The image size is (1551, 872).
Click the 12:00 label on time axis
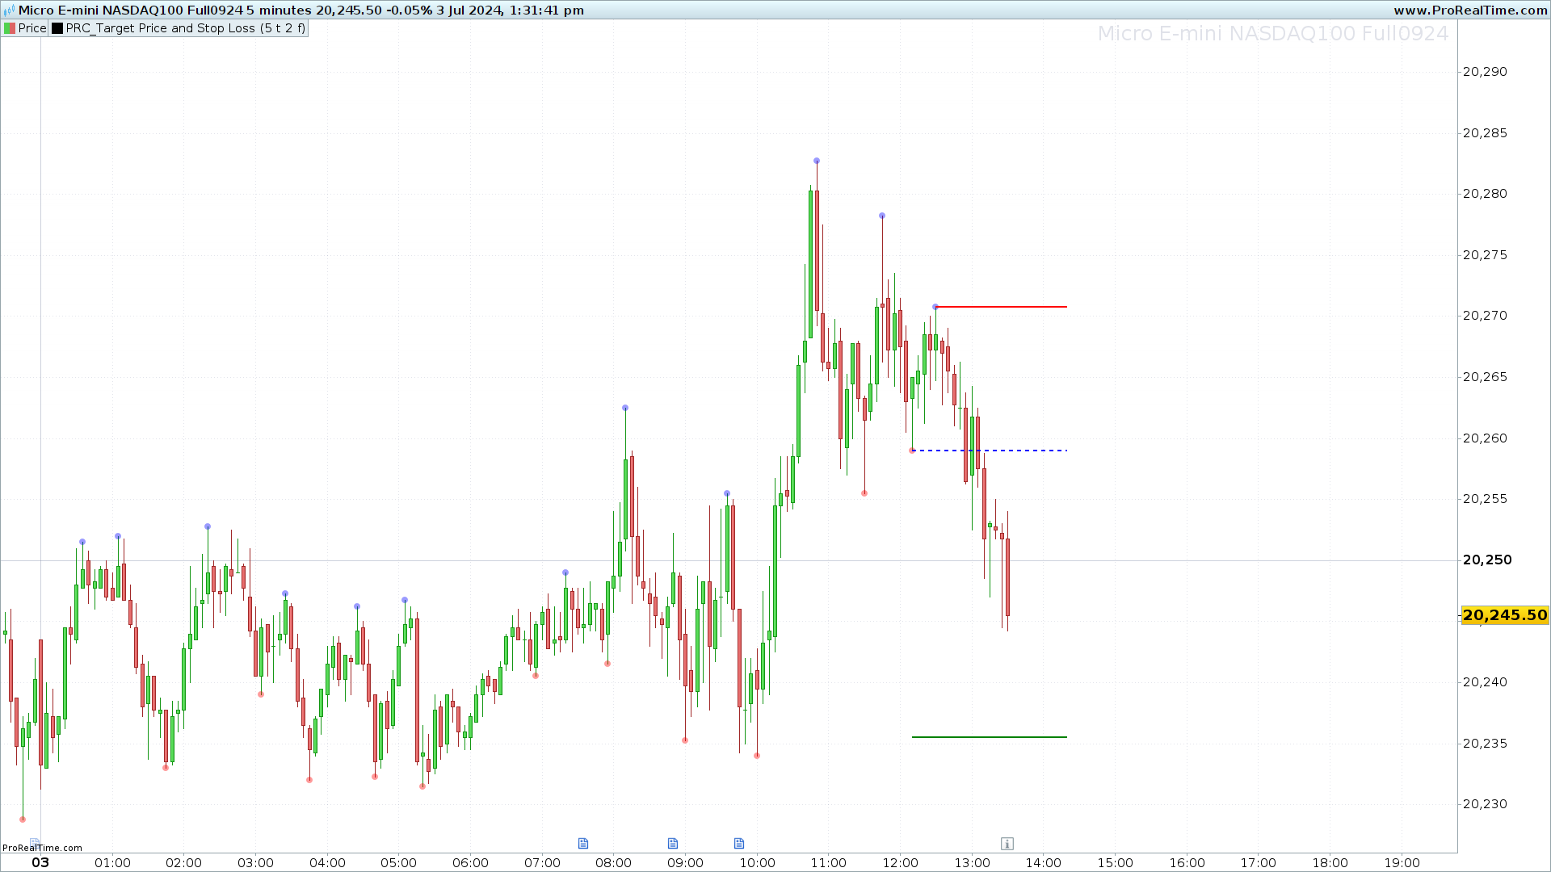(x=900, y=862)
